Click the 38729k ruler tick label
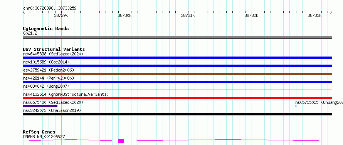Screen dimensions: 343x145 click(61, 15)
